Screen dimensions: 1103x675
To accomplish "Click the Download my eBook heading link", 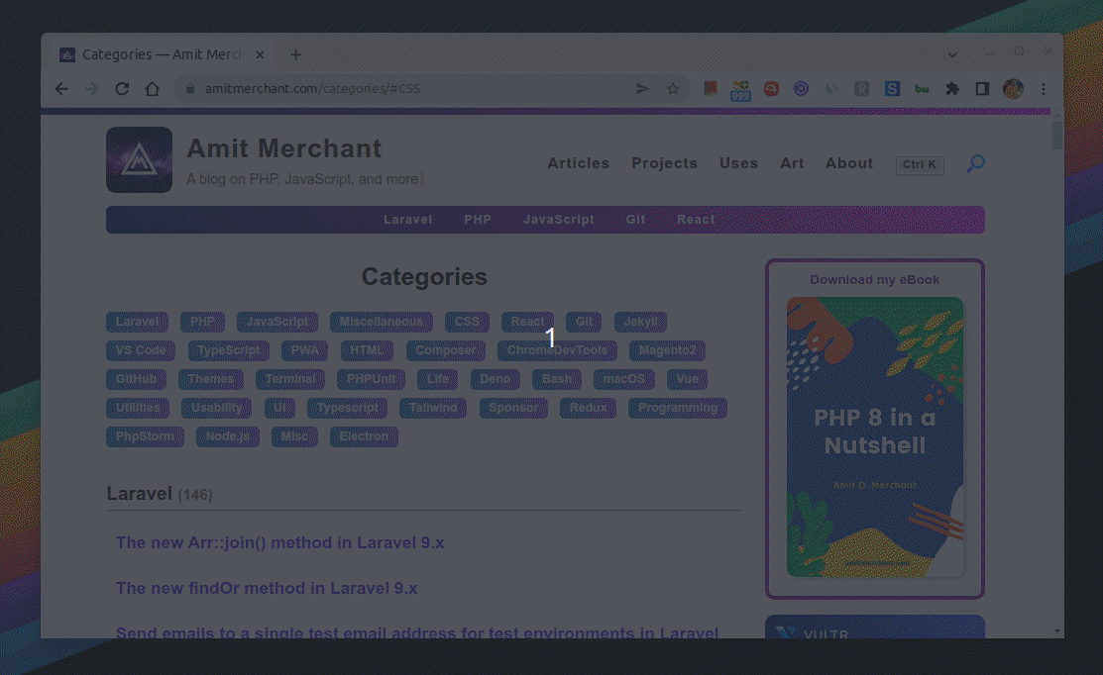I will 874,279.
